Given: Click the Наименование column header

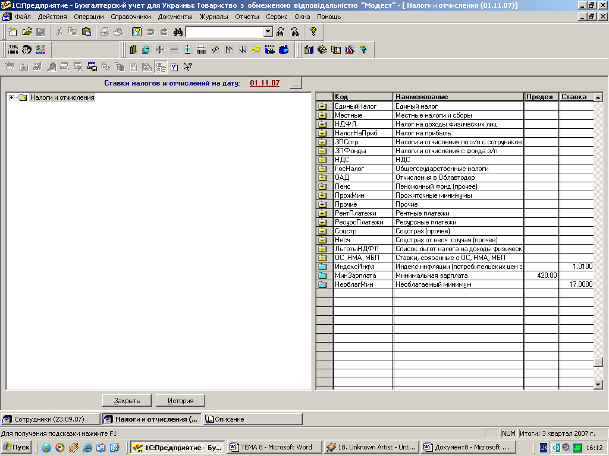Looking at the screenshot, I should click(x=459, y=97).
